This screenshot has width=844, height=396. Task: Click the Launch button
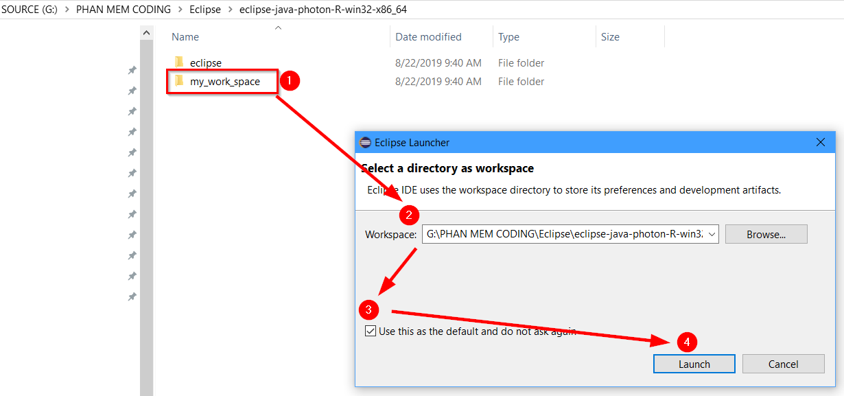click(694, 364)
